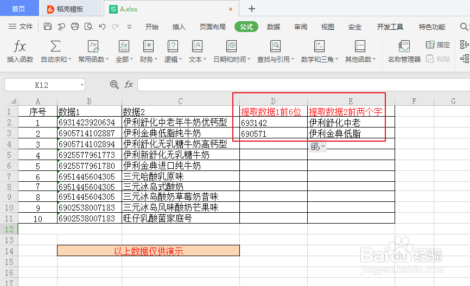Switch to the 特色功能 ribbon tab
Image resolution: width=470 pixels, height=286 pixels.
[432, 27]
